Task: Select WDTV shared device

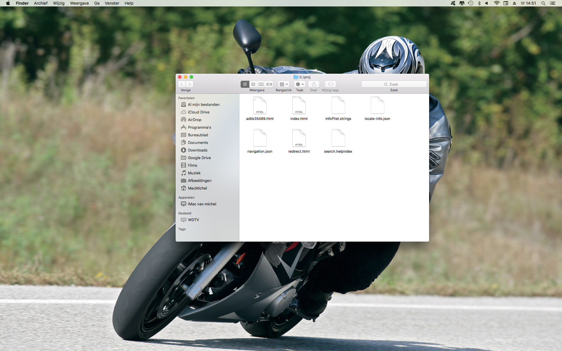Action: (207, 220)
